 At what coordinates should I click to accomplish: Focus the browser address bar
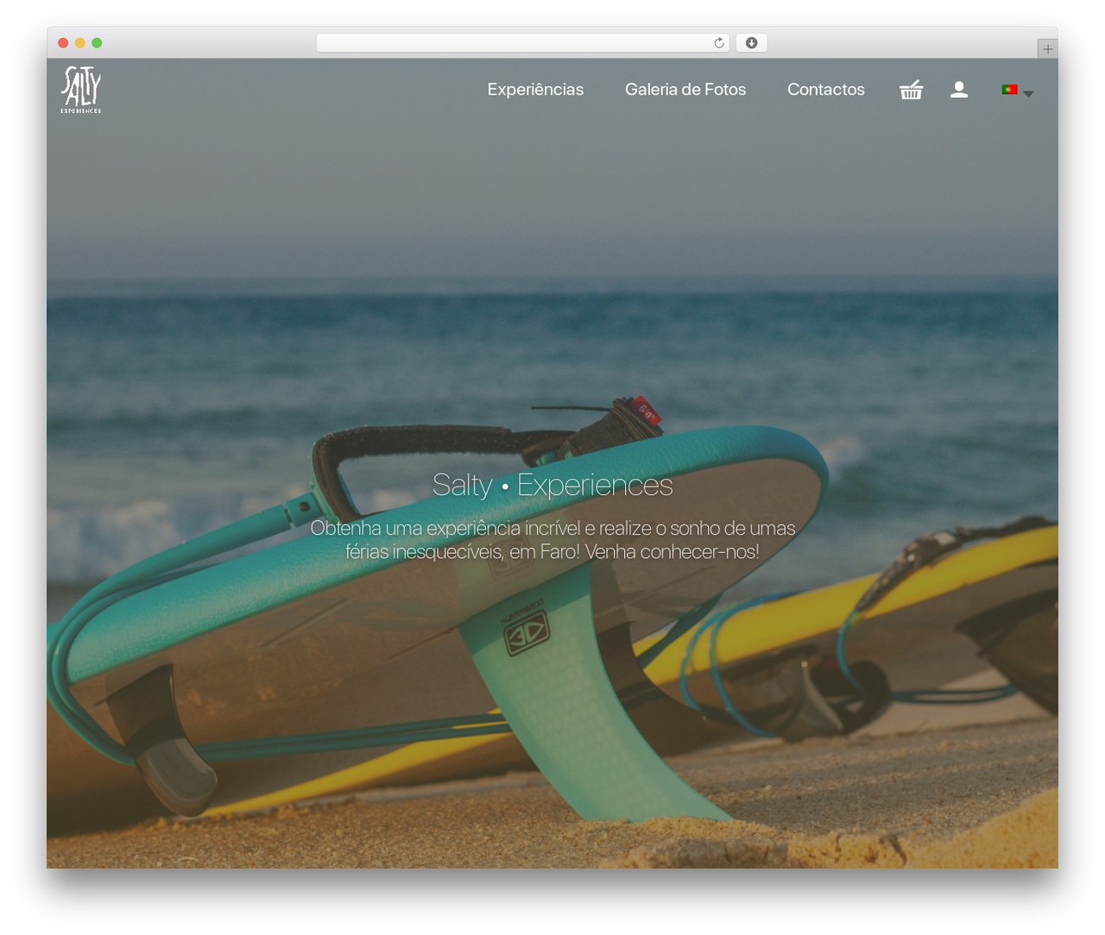tap(523, 43)
